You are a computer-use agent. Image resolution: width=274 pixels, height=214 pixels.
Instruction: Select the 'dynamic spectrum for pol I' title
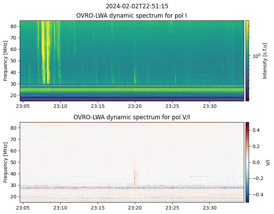132,16
